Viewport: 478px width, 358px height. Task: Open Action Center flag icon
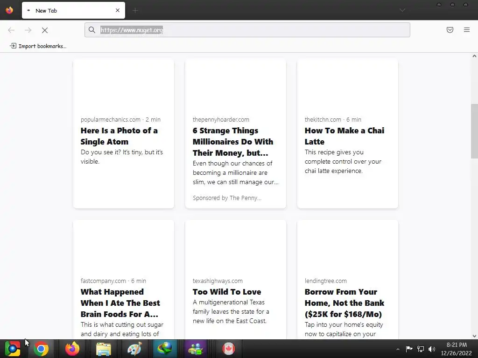409,349
